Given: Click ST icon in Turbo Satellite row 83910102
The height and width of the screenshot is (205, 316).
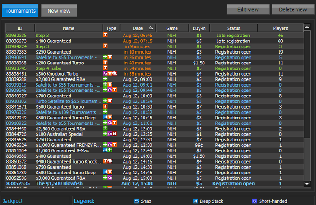Looking at the screenshot, I should (110, 101).
